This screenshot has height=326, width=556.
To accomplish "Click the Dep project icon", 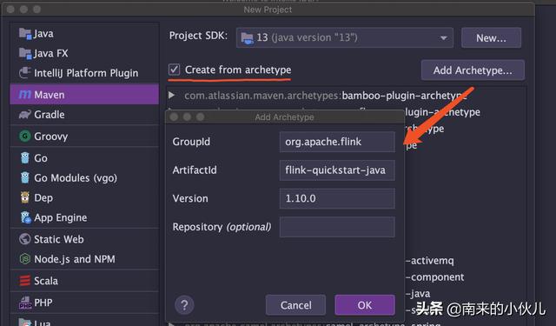I will 25,197.
